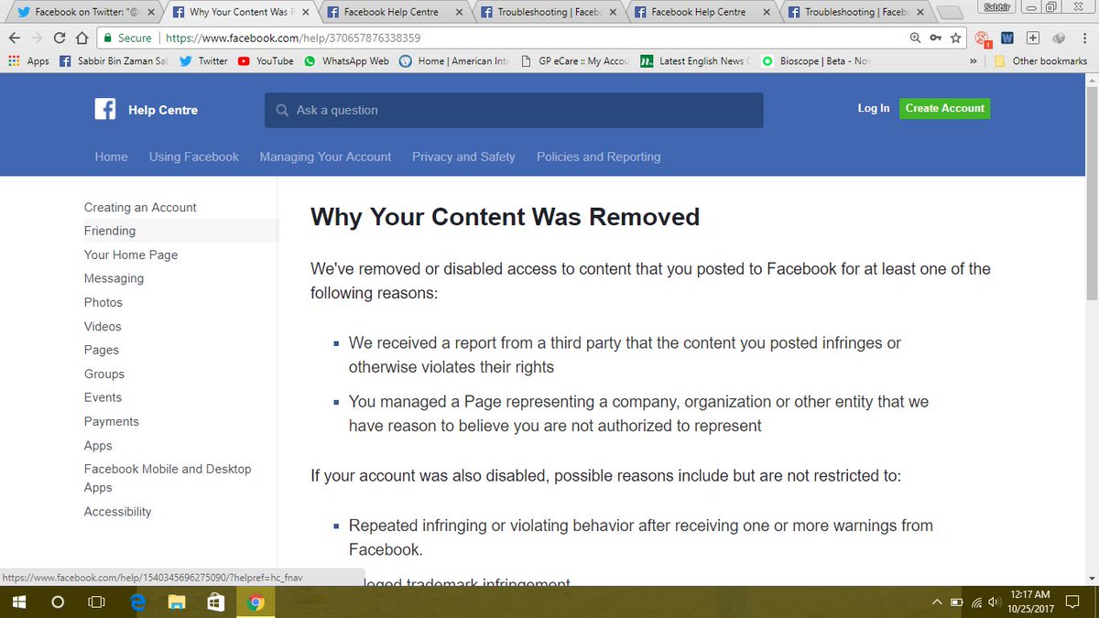Image resolution: width=1099 pixels, height=618 pixels.
Task: Open the Photos sidebar link
Action: (x=103, y=302)
